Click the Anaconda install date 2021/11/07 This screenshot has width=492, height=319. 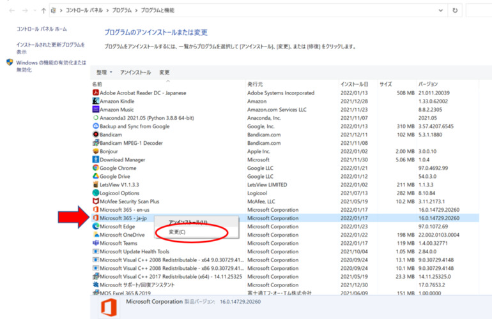[354, 118]
